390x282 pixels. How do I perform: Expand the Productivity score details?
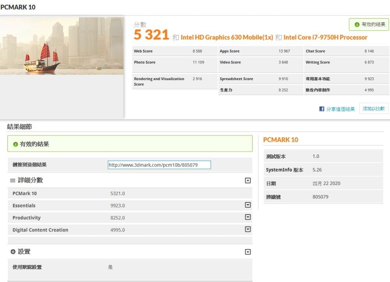248,217
